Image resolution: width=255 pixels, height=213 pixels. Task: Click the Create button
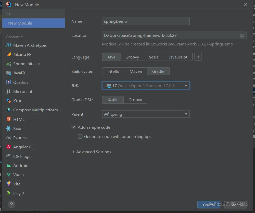pos(209,205)
